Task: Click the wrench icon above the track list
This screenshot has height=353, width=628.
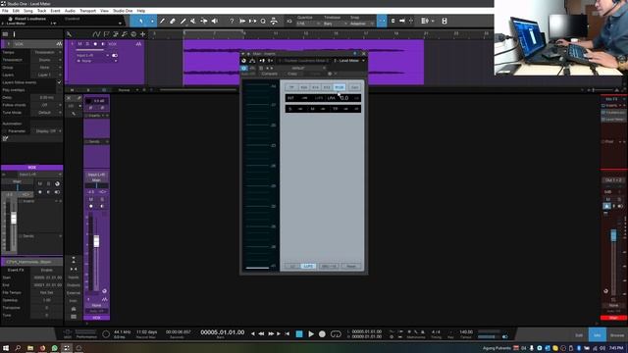Action: (x=69, y=34)
